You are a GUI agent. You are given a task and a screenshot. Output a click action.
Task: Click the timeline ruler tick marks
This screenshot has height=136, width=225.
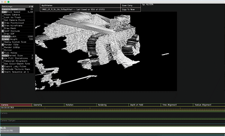coord(112,109)
